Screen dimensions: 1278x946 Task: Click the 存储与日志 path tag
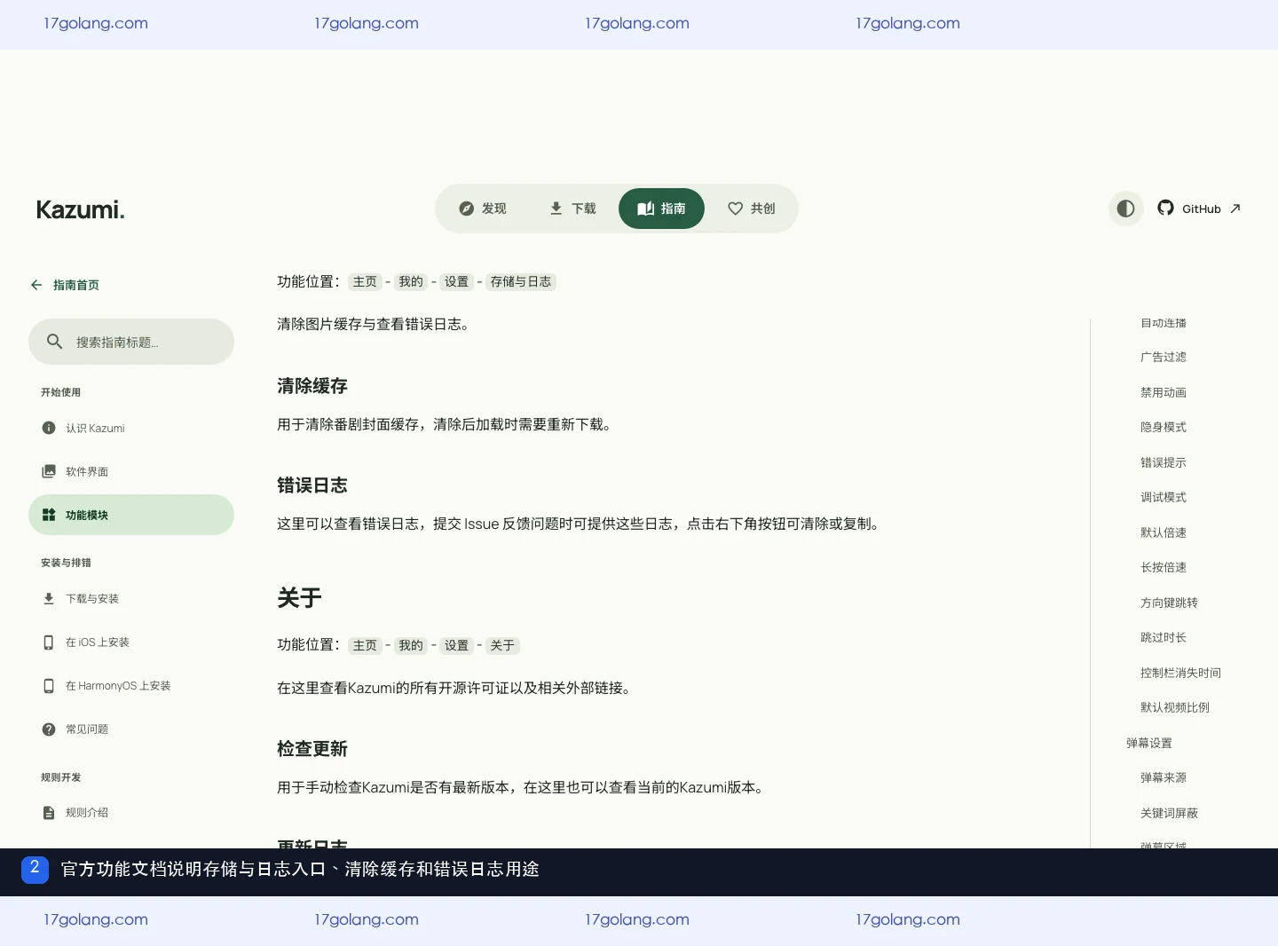point(521,281)
